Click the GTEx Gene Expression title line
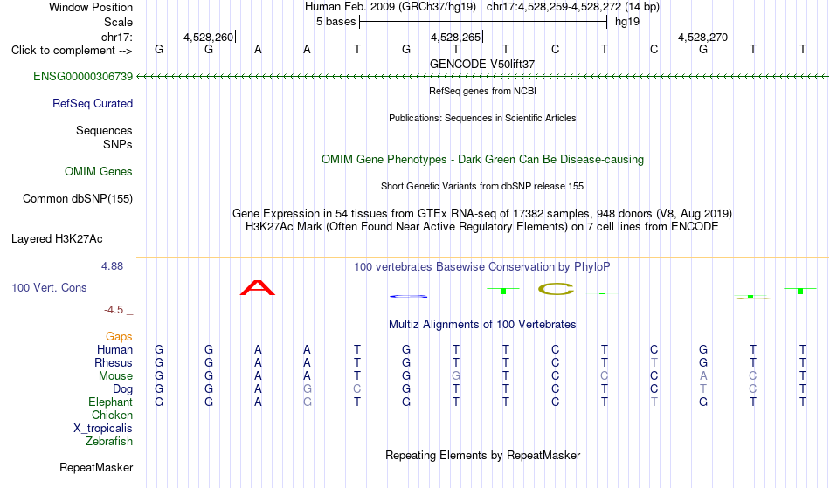 tap(482, 214)
